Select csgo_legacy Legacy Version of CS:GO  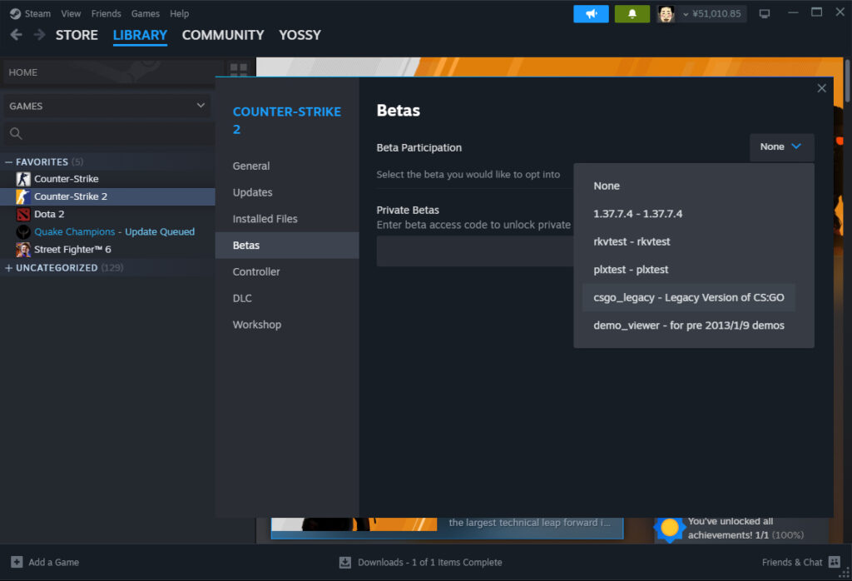[x=688, y=297]
